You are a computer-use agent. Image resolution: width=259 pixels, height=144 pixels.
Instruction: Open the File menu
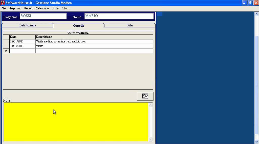pos(4,8)
